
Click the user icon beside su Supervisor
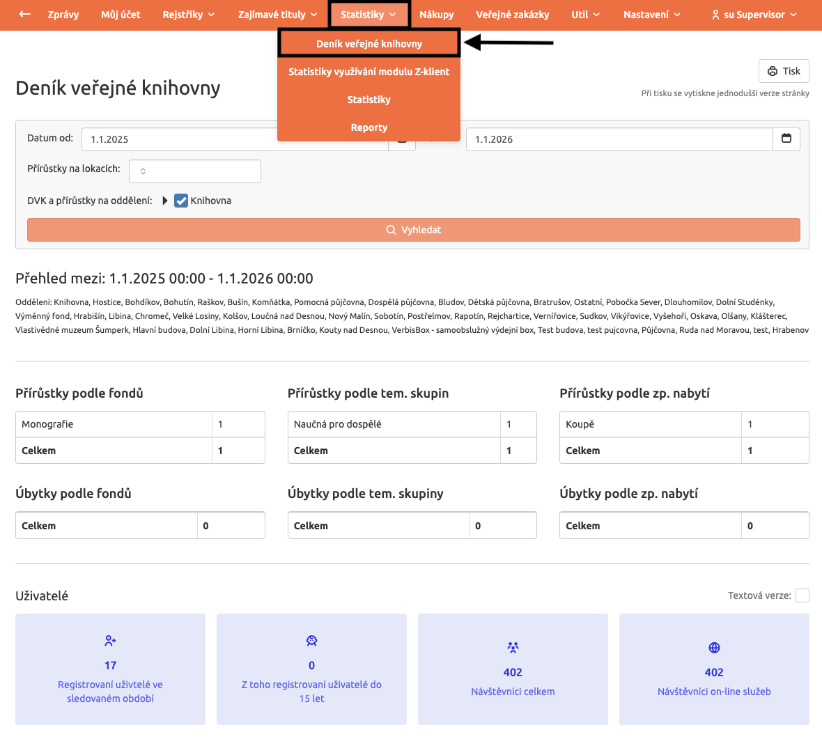pyautogui.click(x=715, y=15)
